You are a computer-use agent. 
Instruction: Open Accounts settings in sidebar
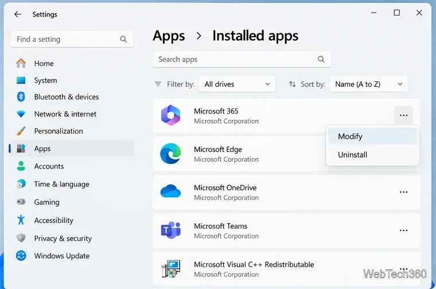tap(72, 166)
